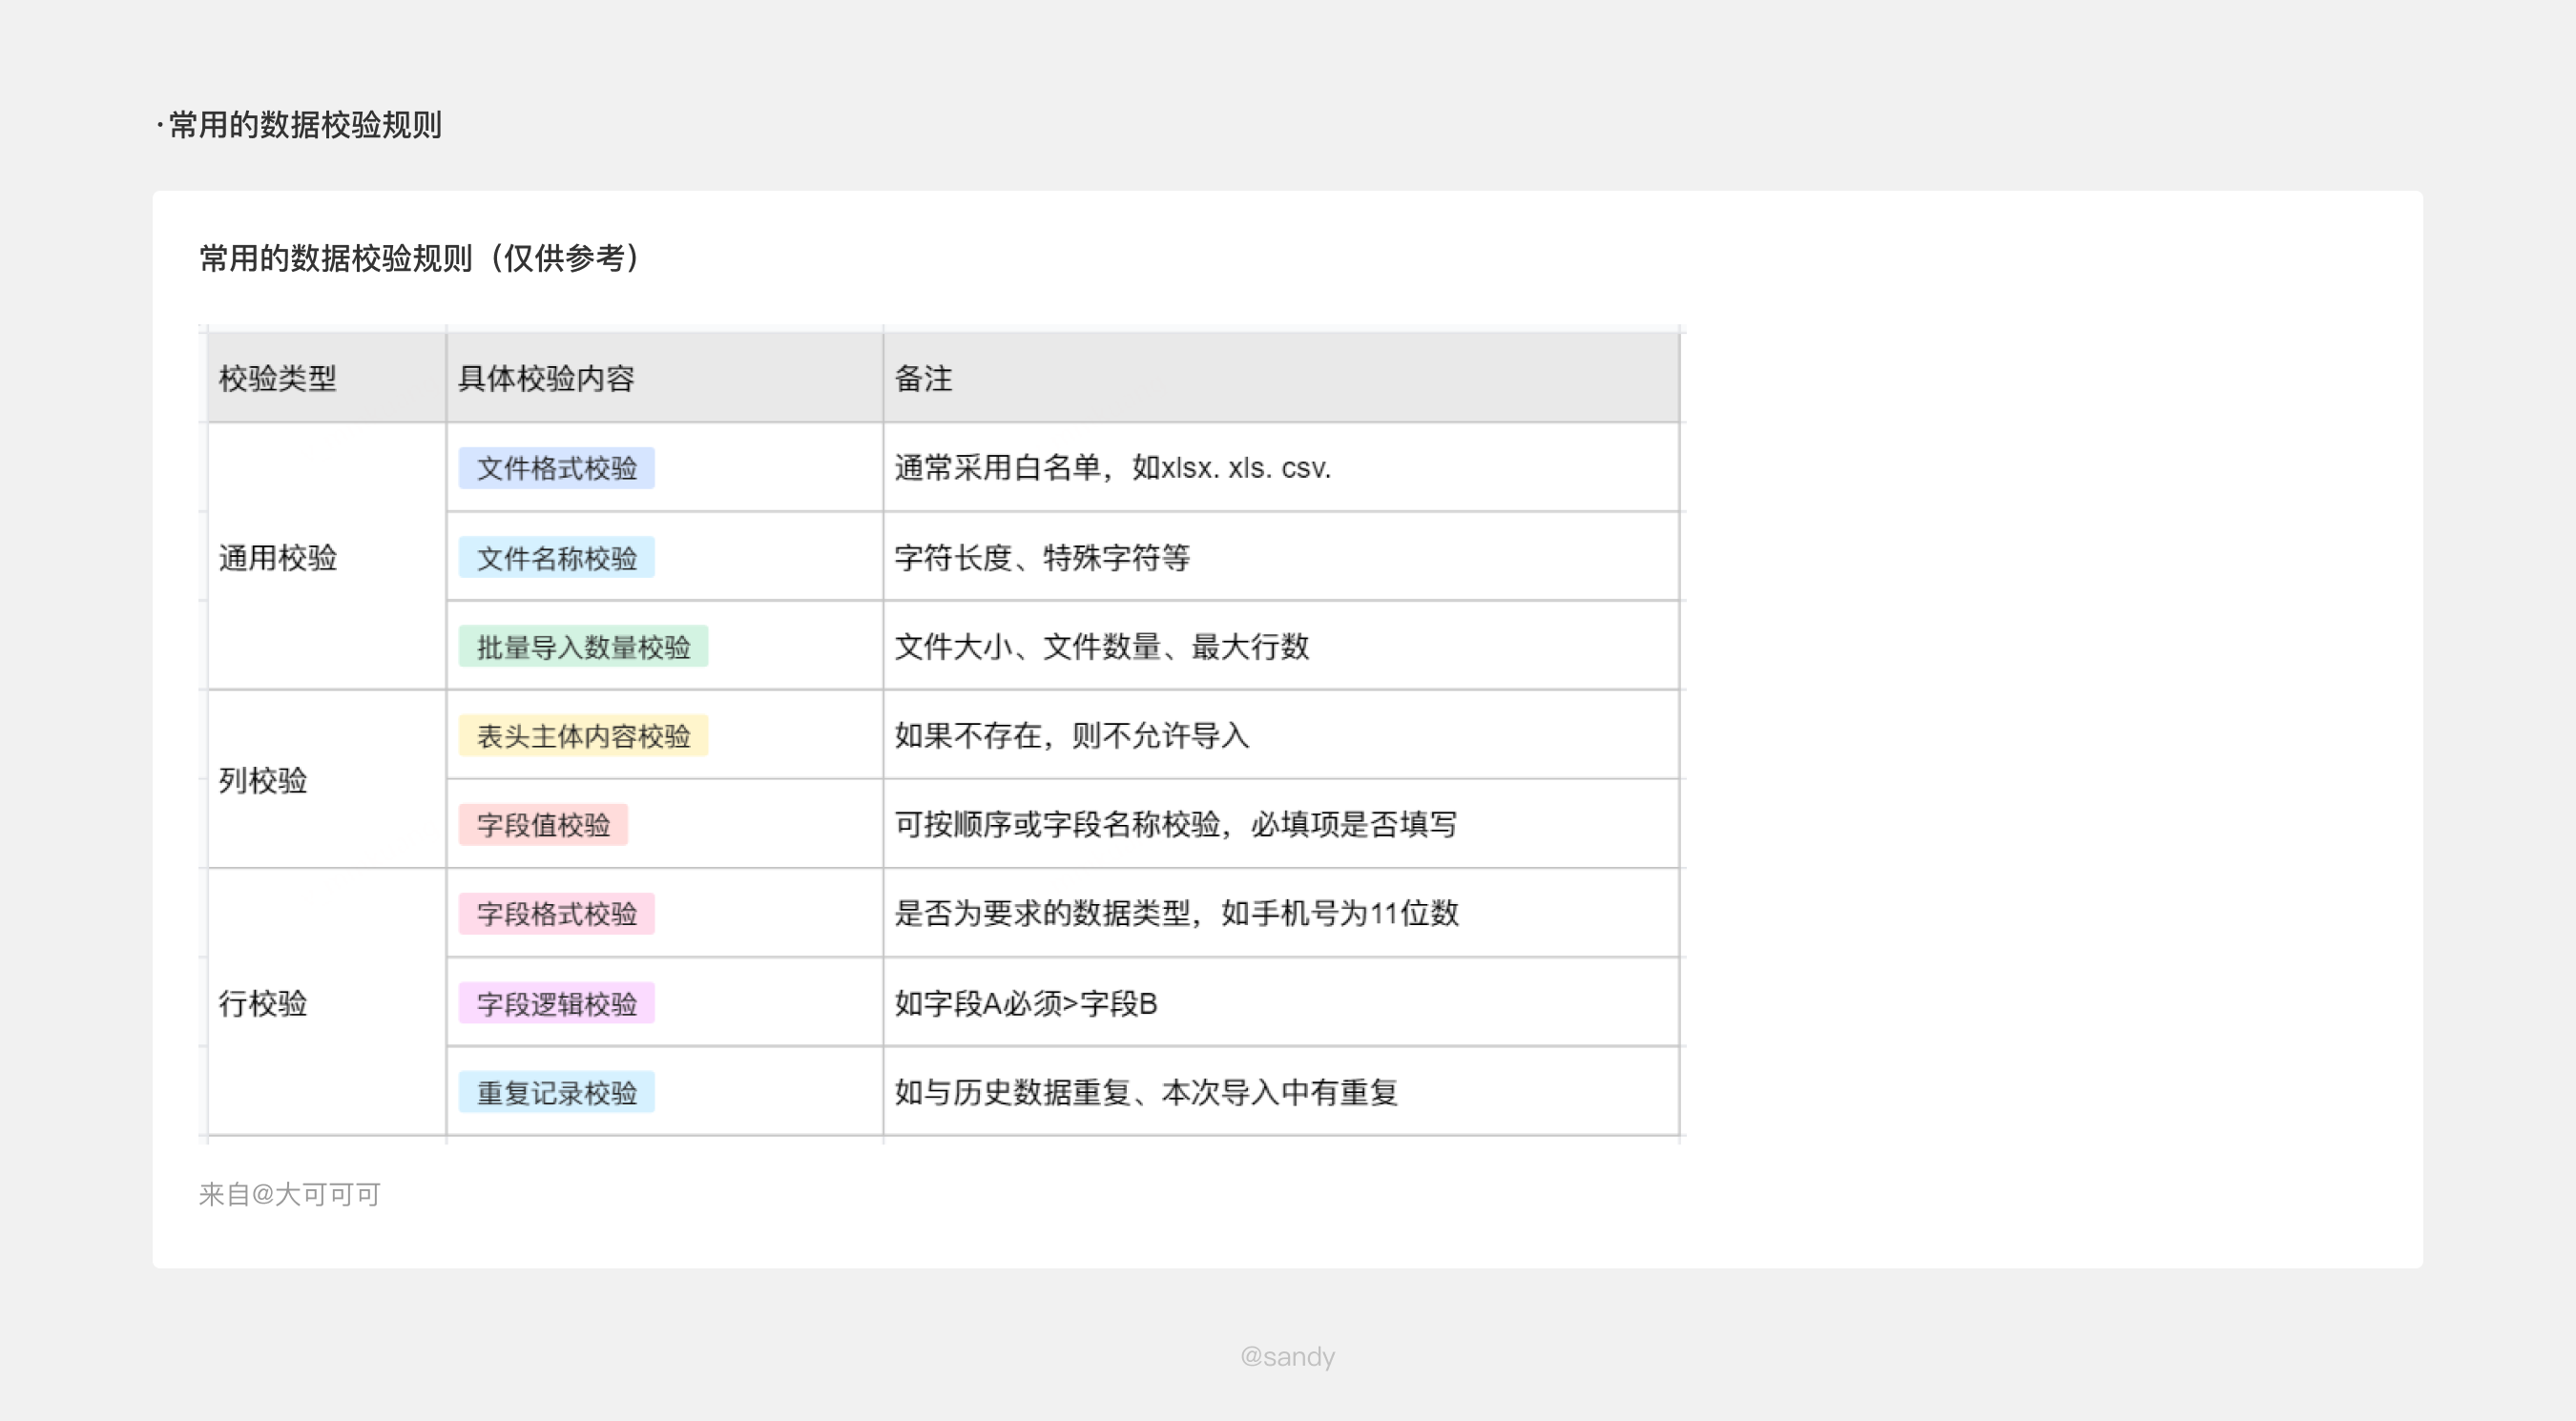Click the note about xlsx. xls. csv. whitelist
This screenshot has height=1421, width=2576.
pyautogui.click(x=1112, y=467)
